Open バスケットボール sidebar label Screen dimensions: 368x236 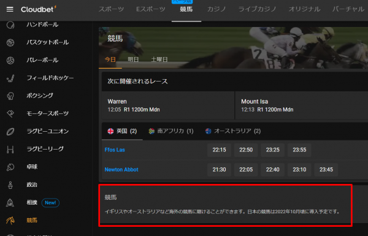coord(48,42)
